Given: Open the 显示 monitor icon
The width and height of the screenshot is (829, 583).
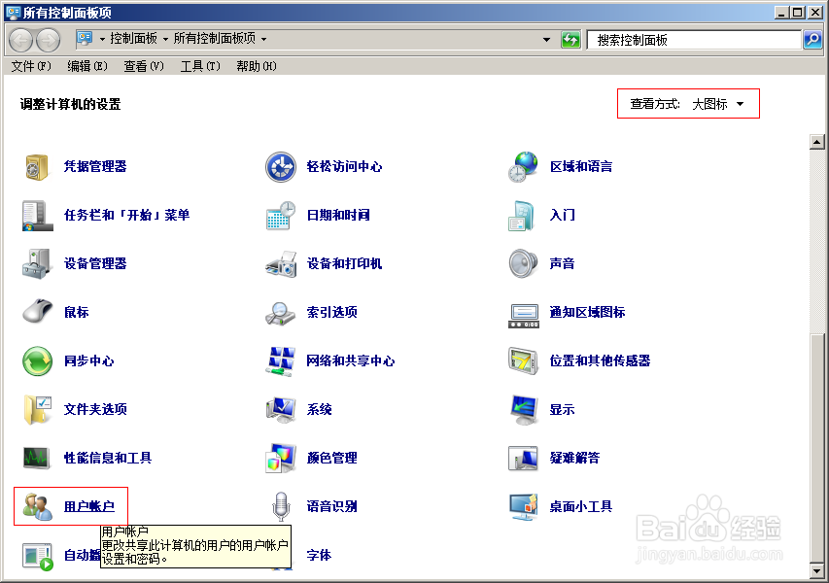Looking at the screenshot, I should pyautogui.click(x=524, y=410).
